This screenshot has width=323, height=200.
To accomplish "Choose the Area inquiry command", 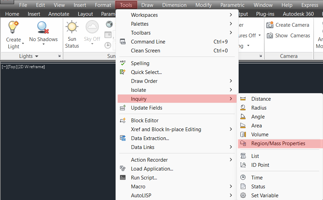I will tap(256, 126).
